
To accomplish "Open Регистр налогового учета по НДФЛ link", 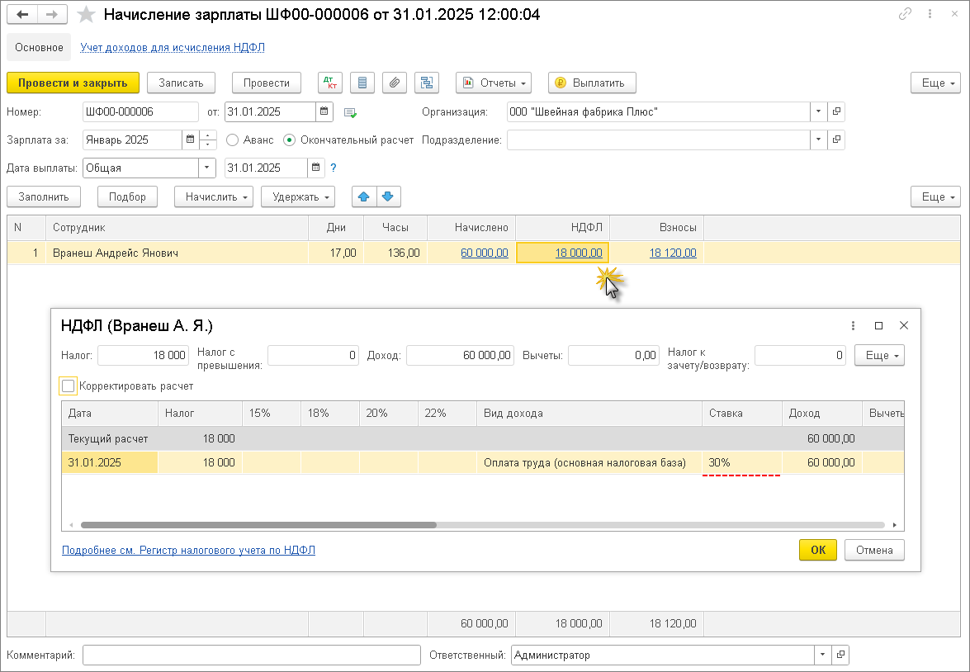I will (189, 550).
